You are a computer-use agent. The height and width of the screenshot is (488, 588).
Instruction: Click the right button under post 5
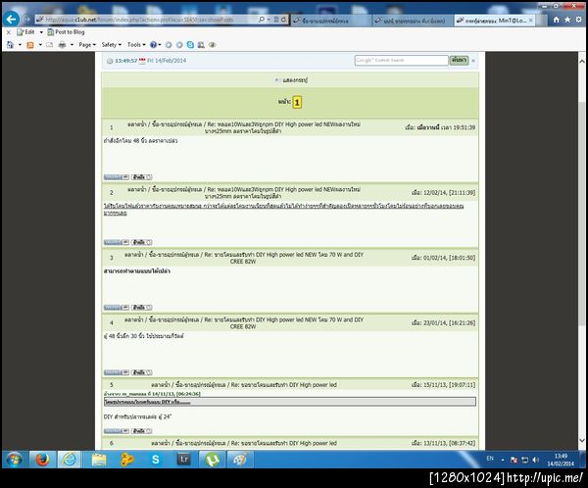click(142, 431)
